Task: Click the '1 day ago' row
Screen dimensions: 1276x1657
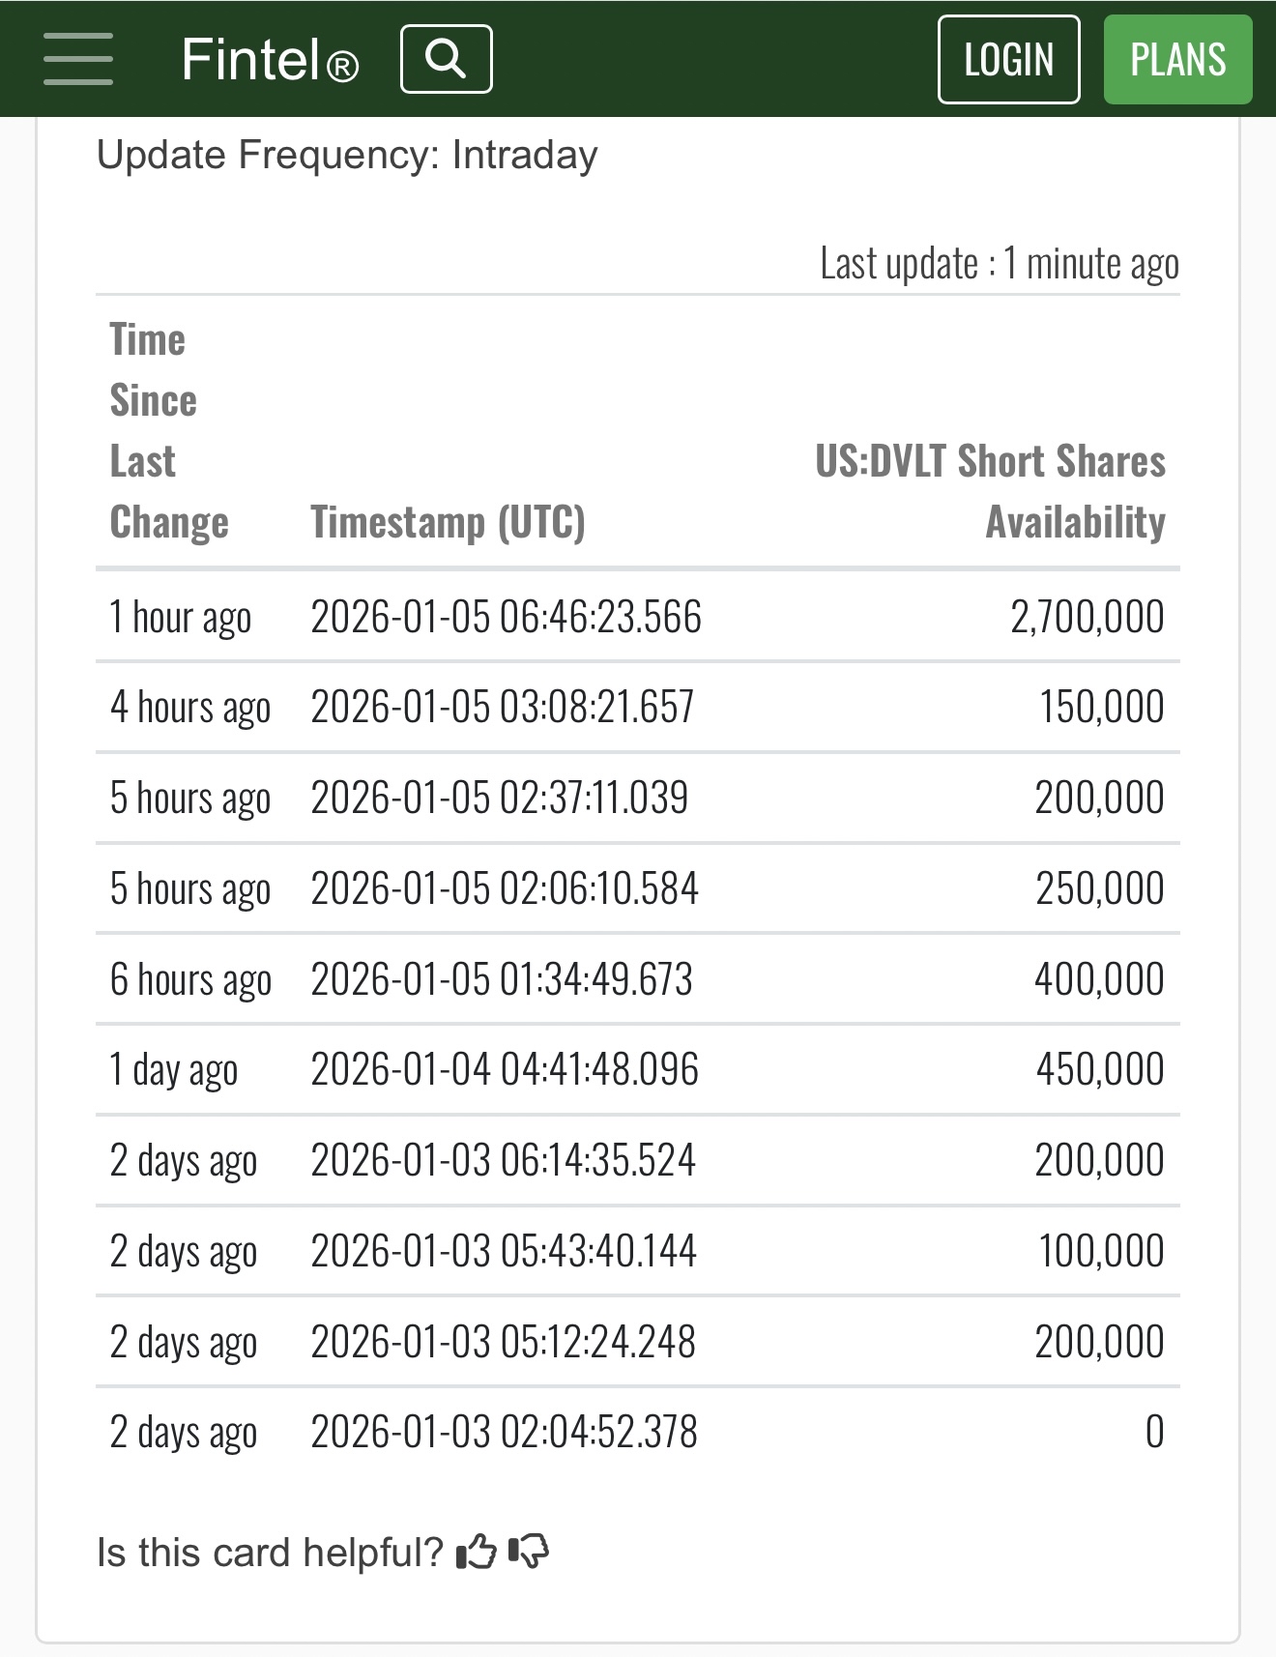Action: [x=638, y=1069]
